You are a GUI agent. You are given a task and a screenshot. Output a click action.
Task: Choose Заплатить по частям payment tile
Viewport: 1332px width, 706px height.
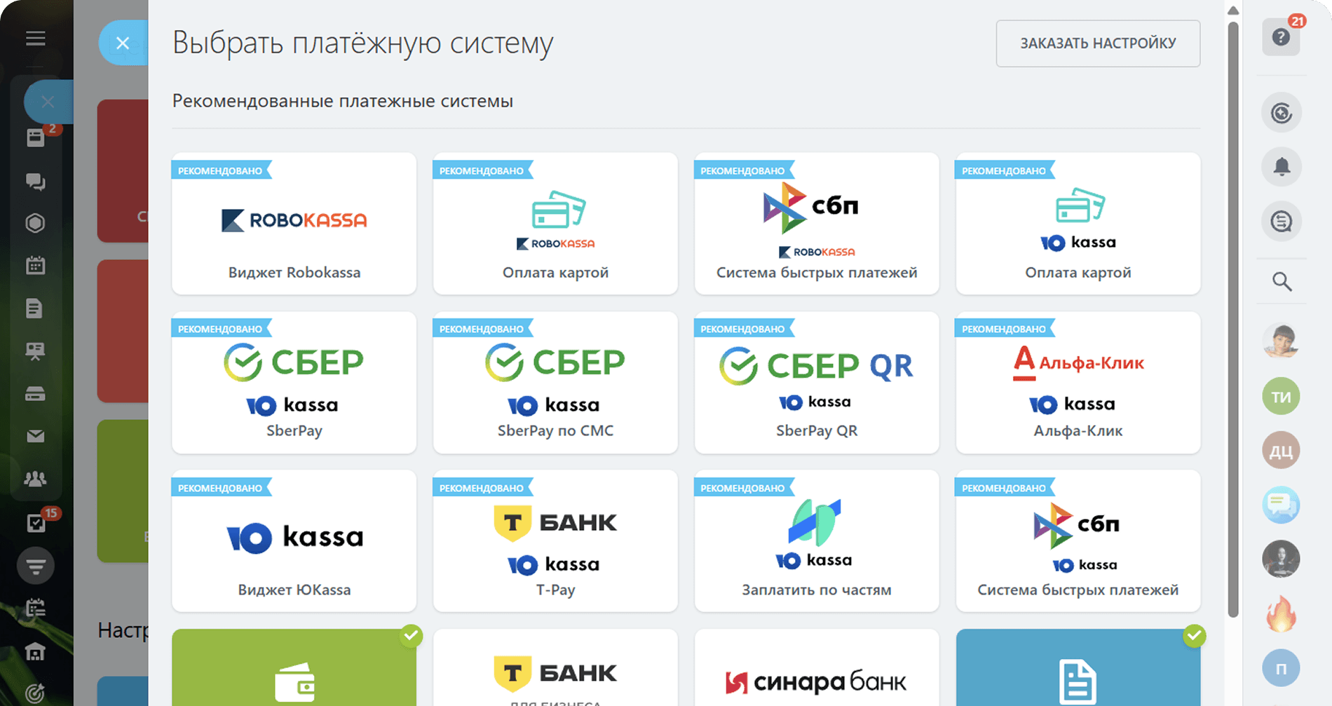pos(816,541)
